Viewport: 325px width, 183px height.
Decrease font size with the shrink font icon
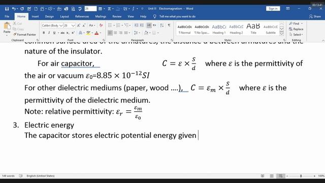coord(84,25)
